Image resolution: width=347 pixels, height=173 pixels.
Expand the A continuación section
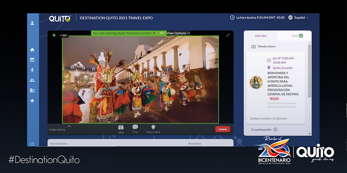click(264, 129)
